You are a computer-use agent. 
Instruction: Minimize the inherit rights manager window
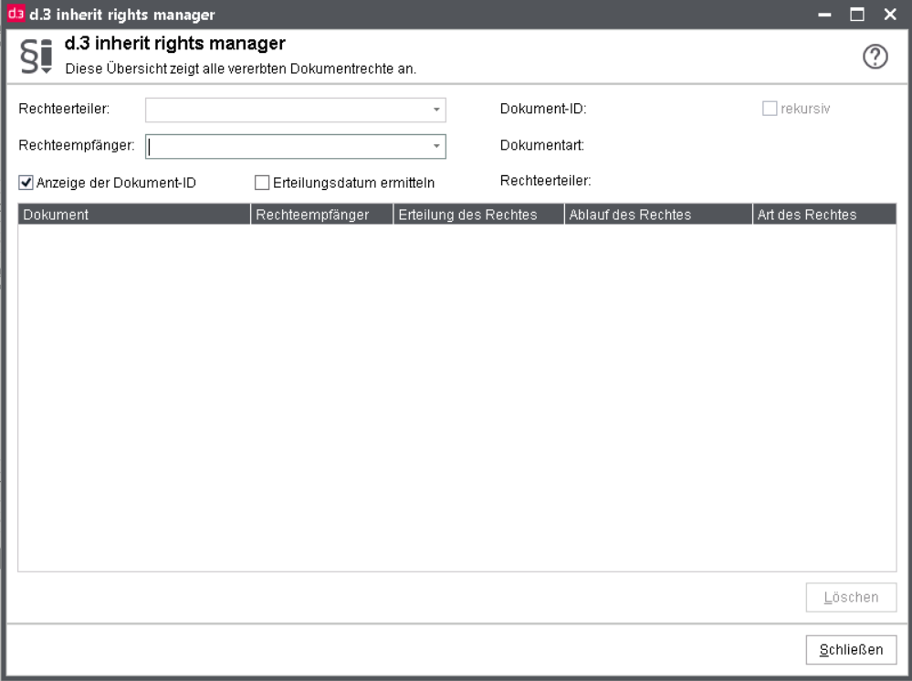[x=824, y=15]
